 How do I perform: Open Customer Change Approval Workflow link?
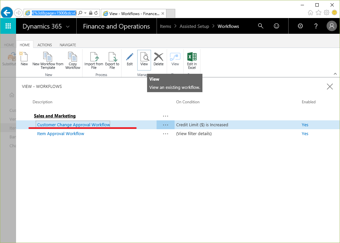tap(73, 125)
